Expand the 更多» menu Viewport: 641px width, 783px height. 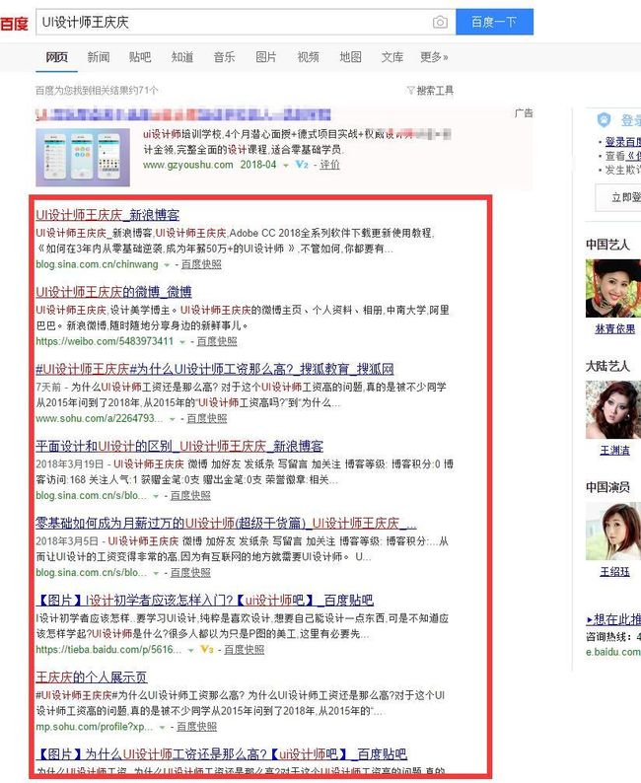(434, 57)
